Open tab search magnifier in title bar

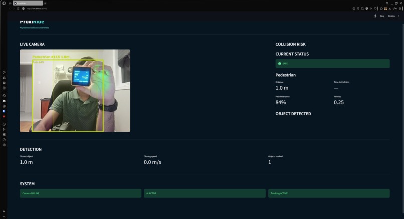click(x=387, y=3)
